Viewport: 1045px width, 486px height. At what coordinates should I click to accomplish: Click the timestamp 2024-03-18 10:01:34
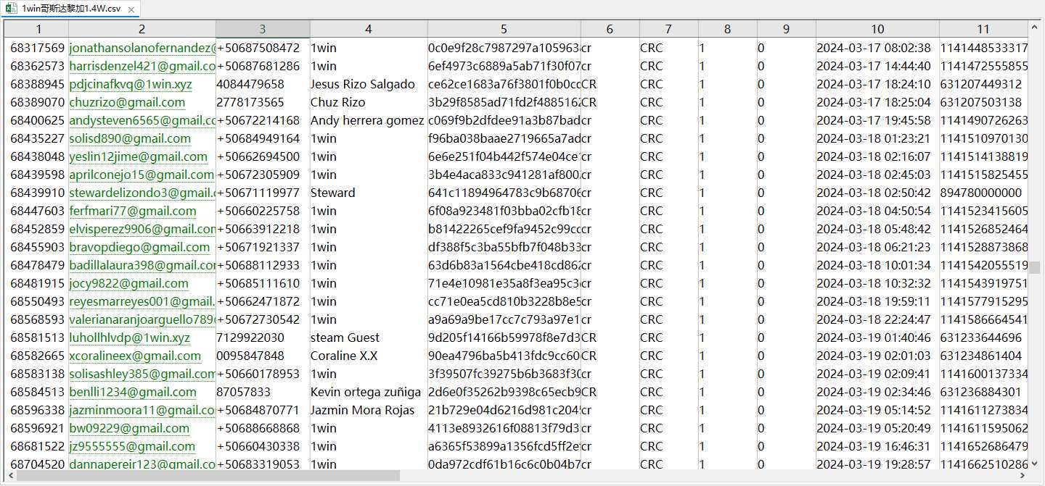[x=874, y=265]
